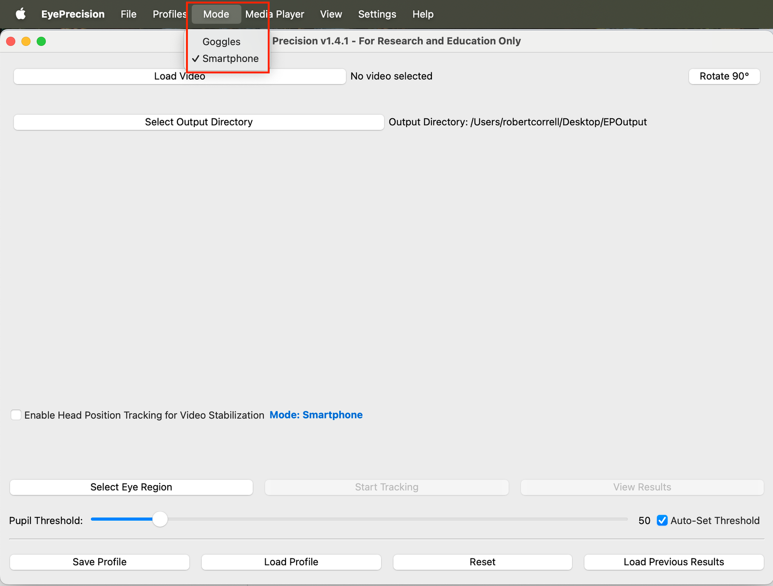Image resolution: width=773 pixels, height=586 pixels.
Task: Click Select Output Directory button
Action: click(x=199, y=122)
